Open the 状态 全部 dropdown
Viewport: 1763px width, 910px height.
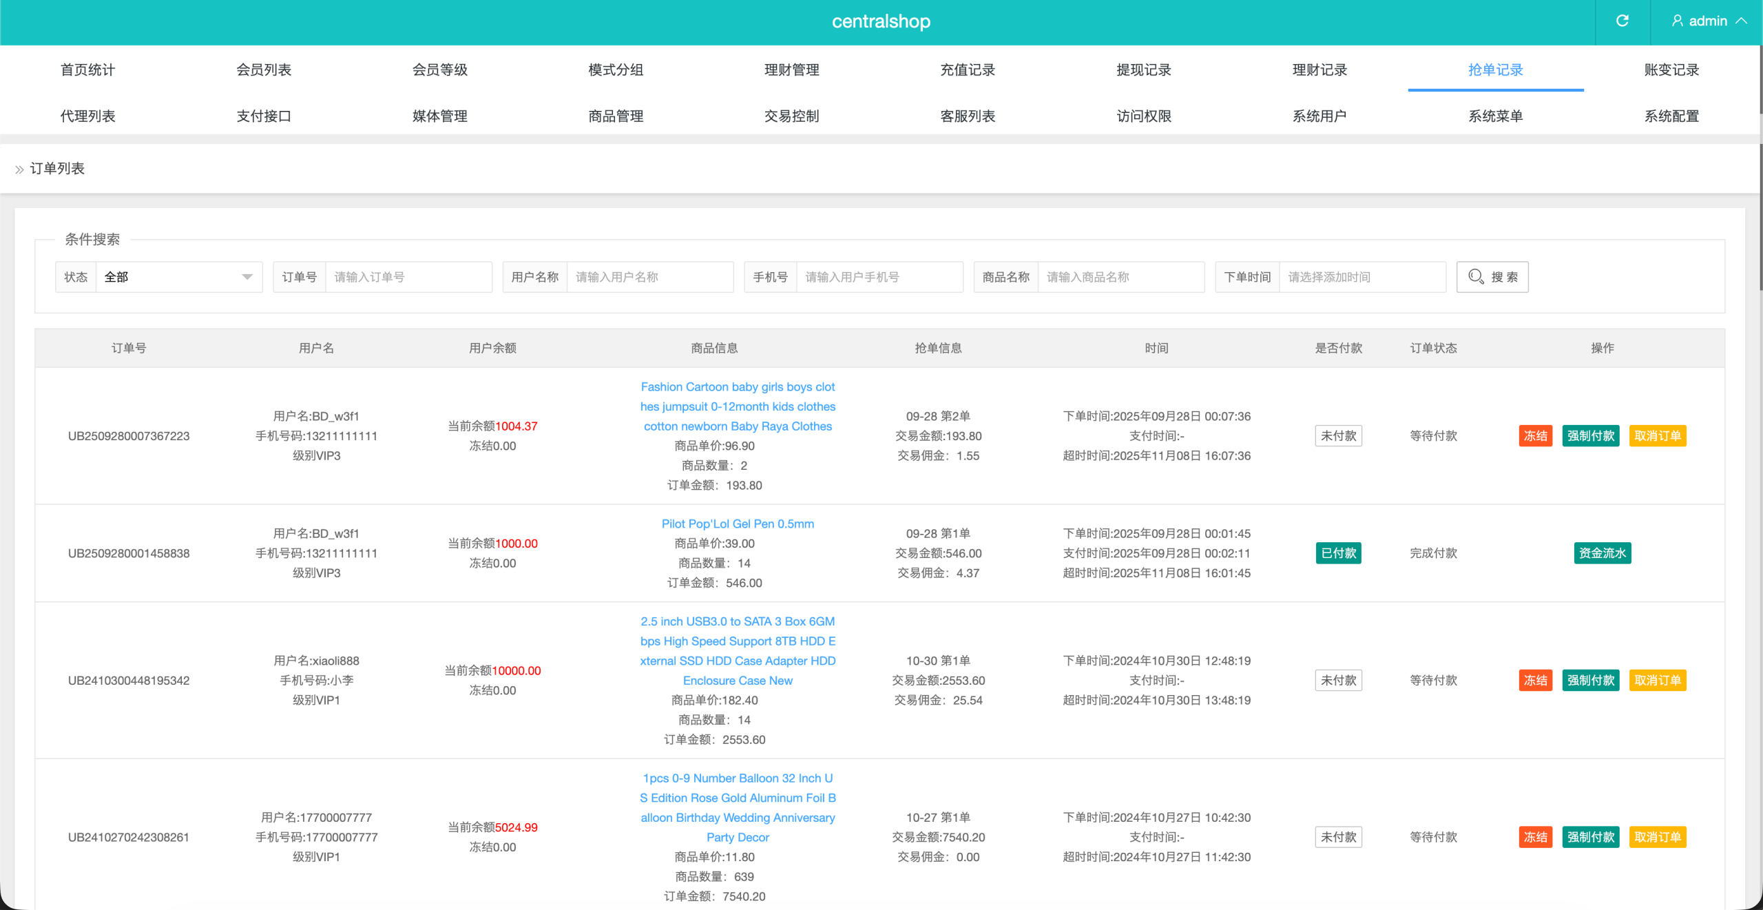click(178, 277)
